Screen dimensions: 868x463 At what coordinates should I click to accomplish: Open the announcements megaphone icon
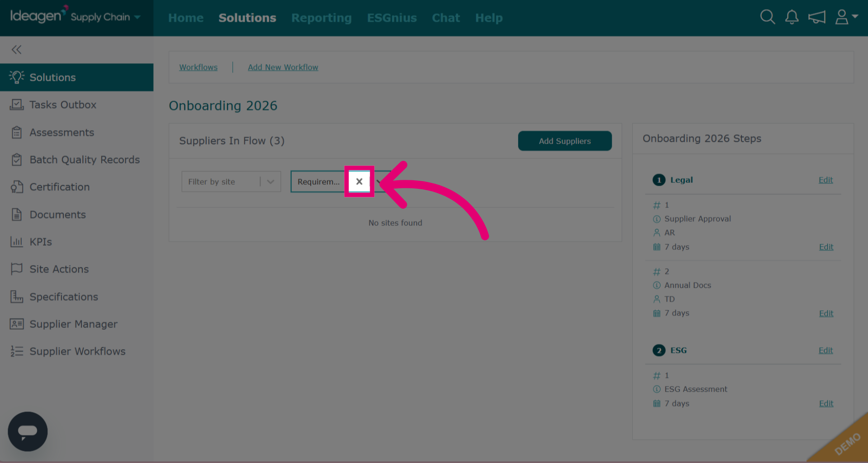click(x=817, y=17)
